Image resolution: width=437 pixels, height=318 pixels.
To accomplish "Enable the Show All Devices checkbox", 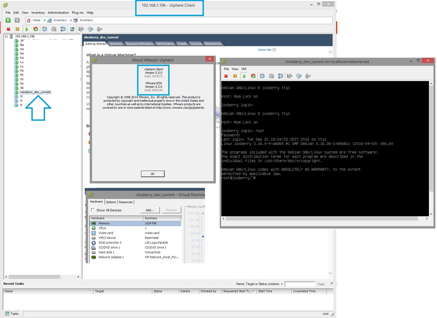I will pyautogui.click(x=93, y=210).
